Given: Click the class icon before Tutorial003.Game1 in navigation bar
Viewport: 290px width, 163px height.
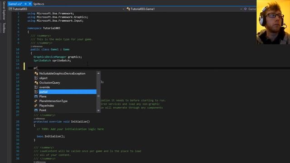Looking at the screenshot, I should (x=128, y=9).
